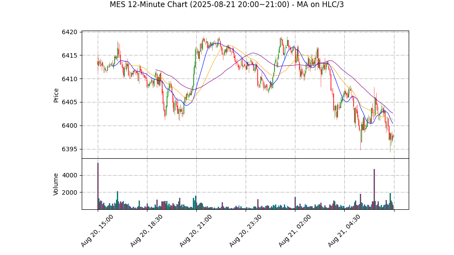Click the second-tallest volume spike near 4800
Viewport: 454px width, 255px height.
tap(374, 189)
